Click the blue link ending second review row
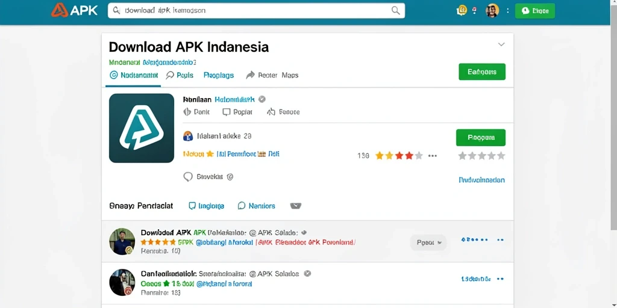 point(476,279)
